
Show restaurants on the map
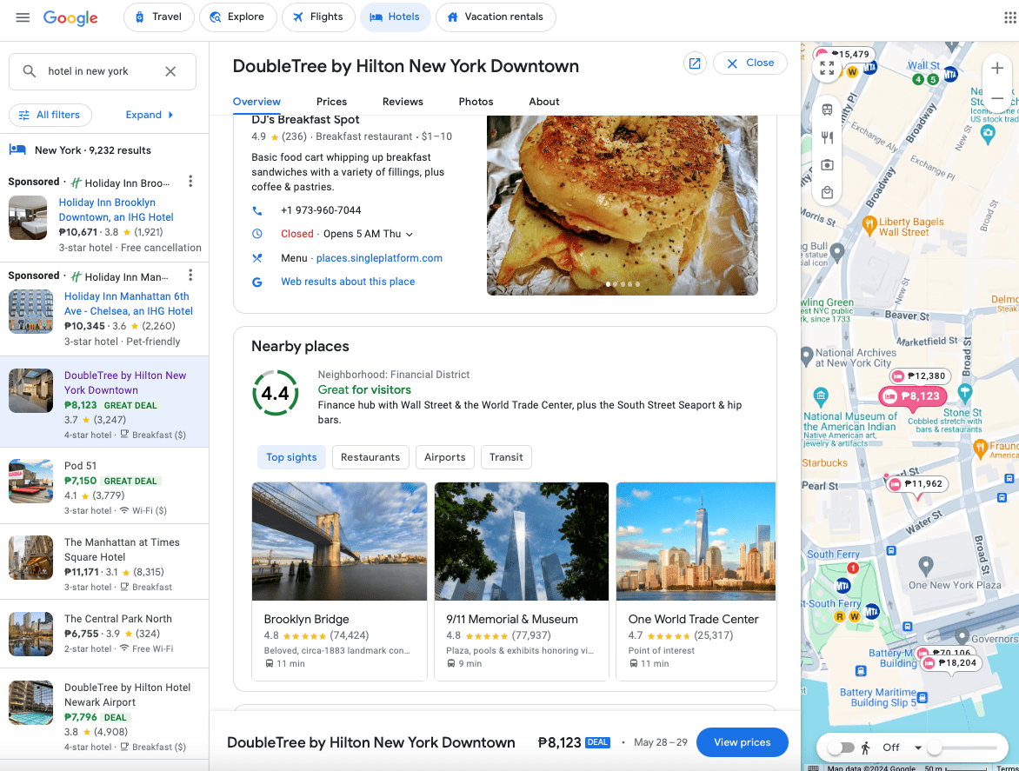tap(828, 137)
